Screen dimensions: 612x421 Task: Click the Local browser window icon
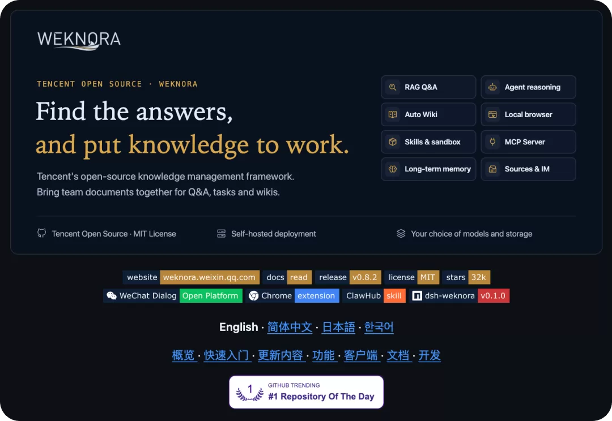tap(492, 114)
